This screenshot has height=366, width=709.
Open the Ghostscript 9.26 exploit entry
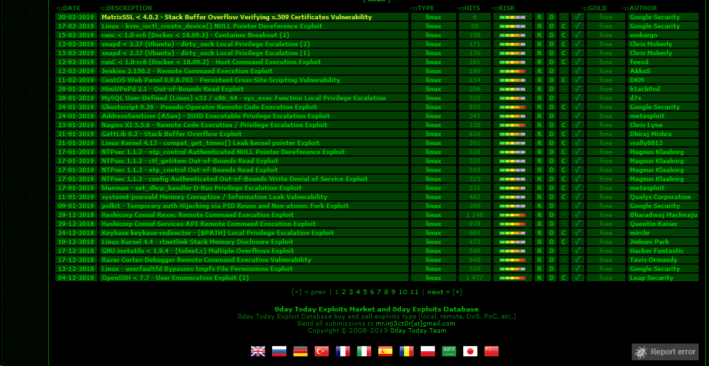point(209,107)
